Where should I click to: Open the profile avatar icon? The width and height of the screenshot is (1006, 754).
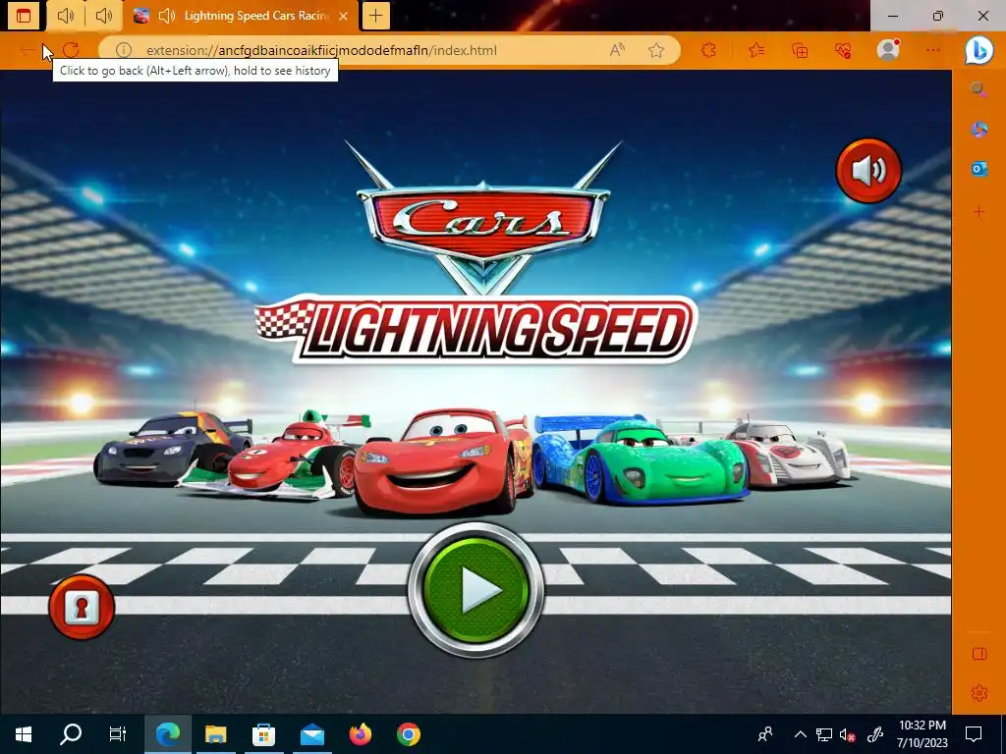coord(888,49)
